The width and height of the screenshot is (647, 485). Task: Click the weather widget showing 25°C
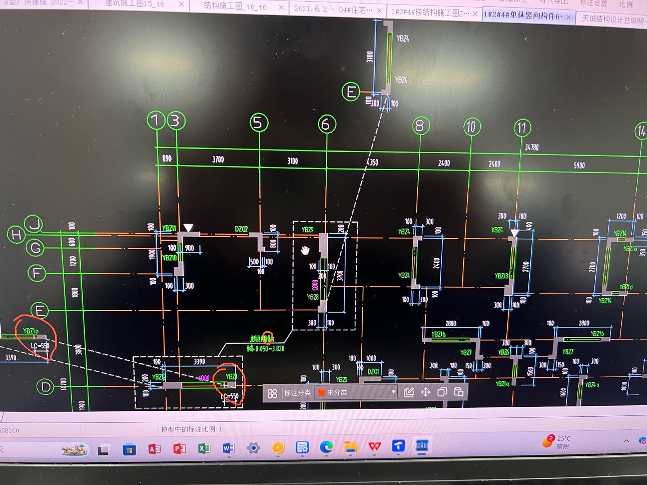point(556,442)
